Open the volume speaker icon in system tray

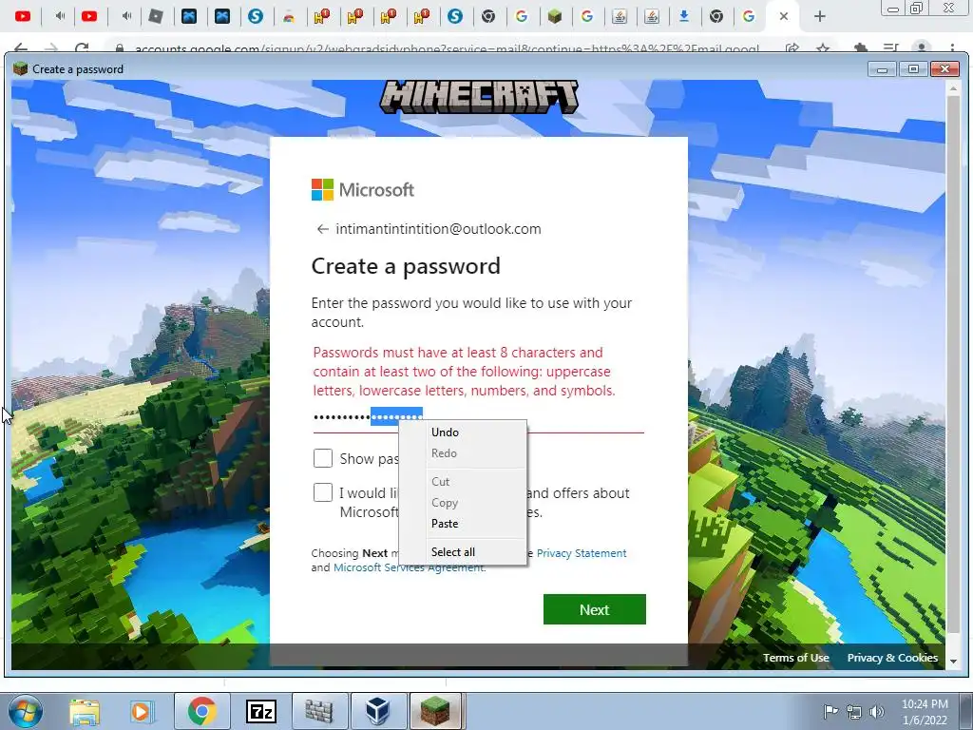pyautogui.click(x=877, y=711)
